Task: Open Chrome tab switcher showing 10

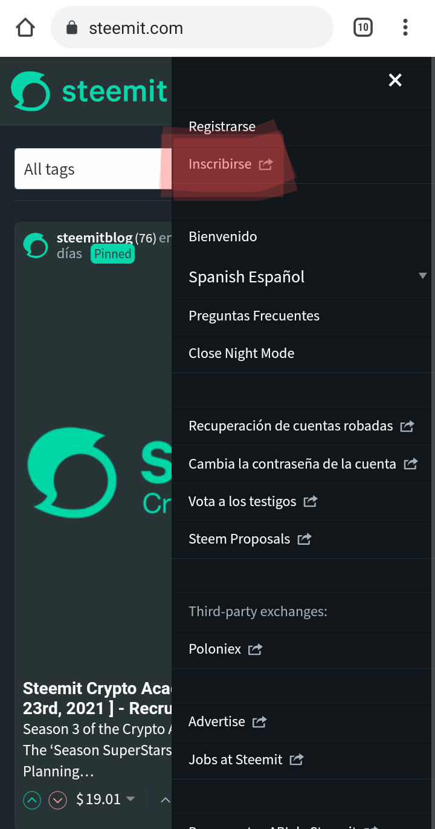Action: [x=362, y=28]
